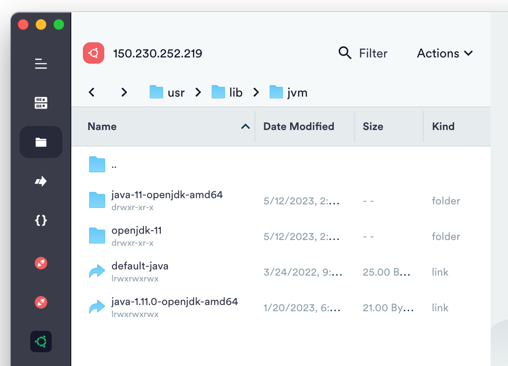Click lrwxrwxrwx under java-1.11.0-openjdk-amd64
Screen dimensions: 508x366
point(135,314)
